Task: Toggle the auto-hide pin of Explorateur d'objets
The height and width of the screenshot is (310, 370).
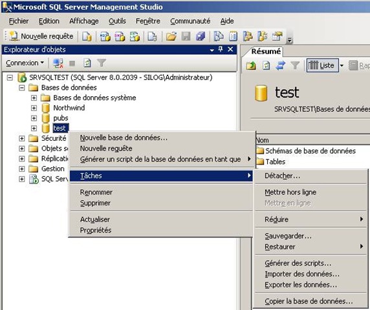Action: pyautogui.click(x=221, y=49)
